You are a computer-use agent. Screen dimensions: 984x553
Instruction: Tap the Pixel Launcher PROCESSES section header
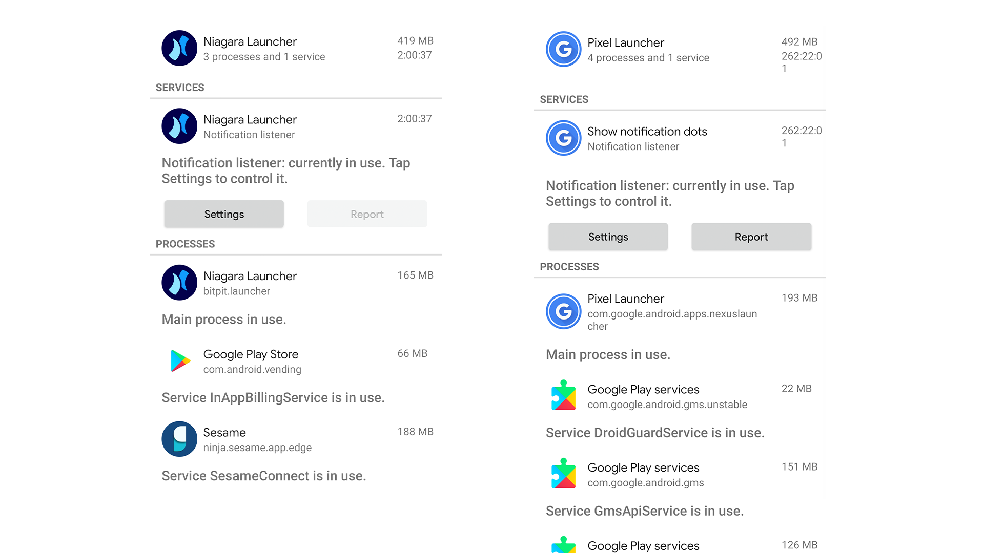[569, 267]
